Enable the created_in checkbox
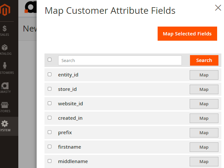The image size is (224, 168). (50, 118)
